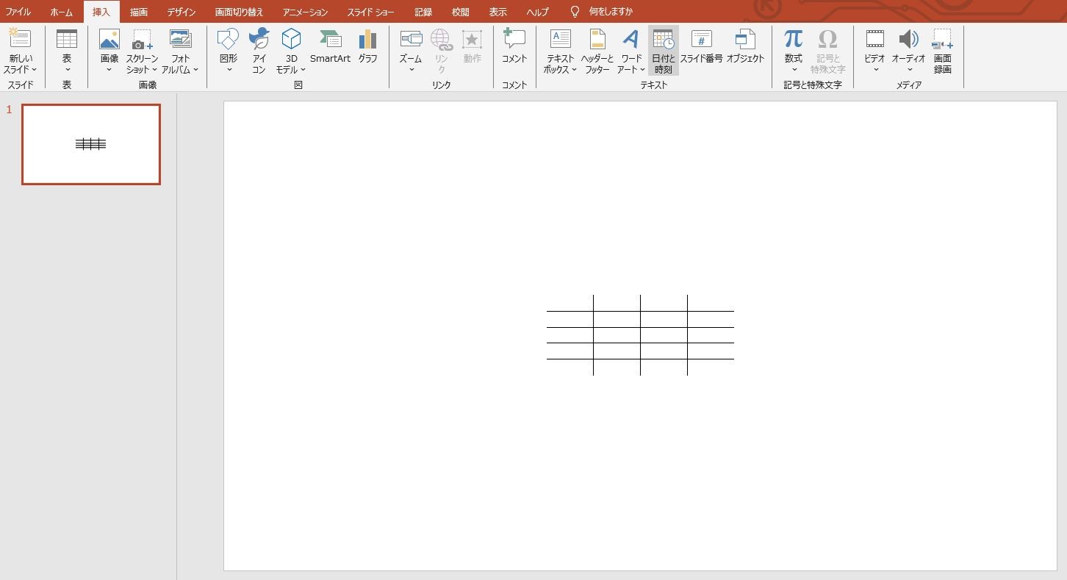
Task: Switch to the Draw (描画) tab
Action: pyautogui.click(x=139, y=12)
